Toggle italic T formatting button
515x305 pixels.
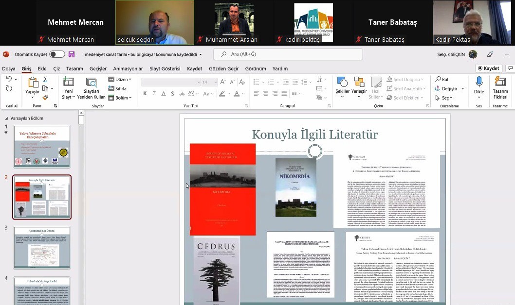(154, 94)
